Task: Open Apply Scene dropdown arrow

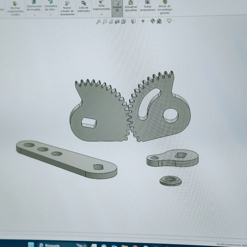Action: click(x=164, y=21)
